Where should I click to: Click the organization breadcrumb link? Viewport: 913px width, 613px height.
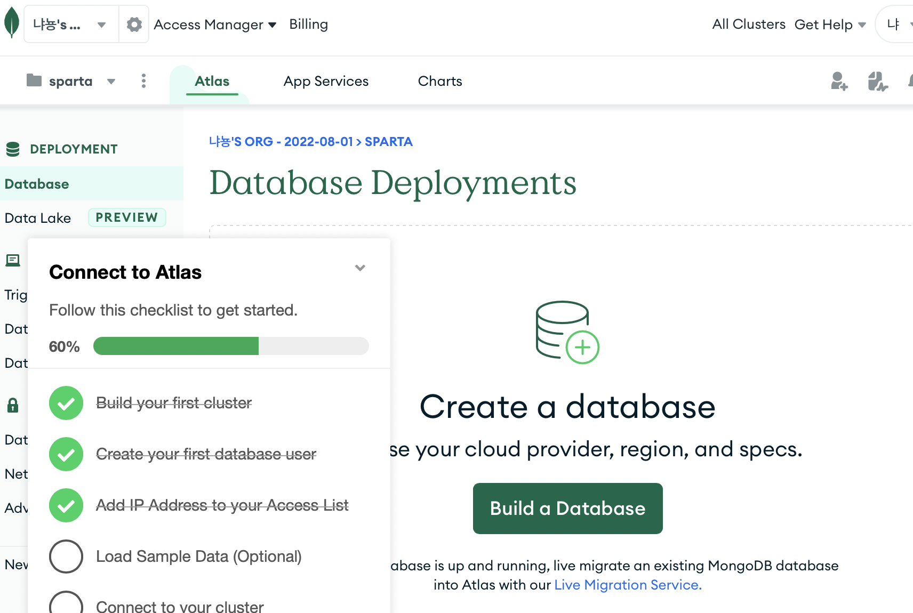[x=281, y=142]
